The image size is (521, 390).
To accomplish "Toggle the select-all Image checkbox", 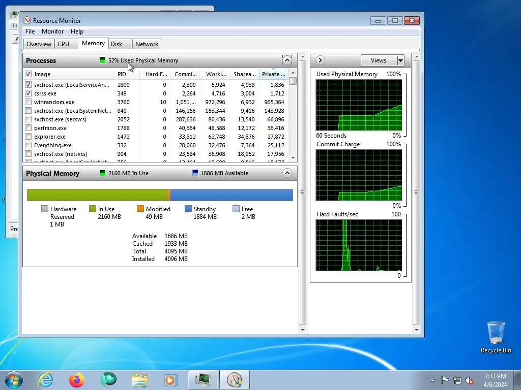I will pyautogui.click(x=28, y=74).
